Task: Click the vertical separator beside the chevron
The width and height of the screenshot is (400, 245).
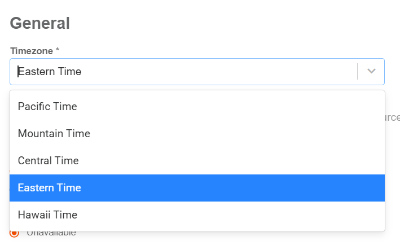Action: point(358,72)
